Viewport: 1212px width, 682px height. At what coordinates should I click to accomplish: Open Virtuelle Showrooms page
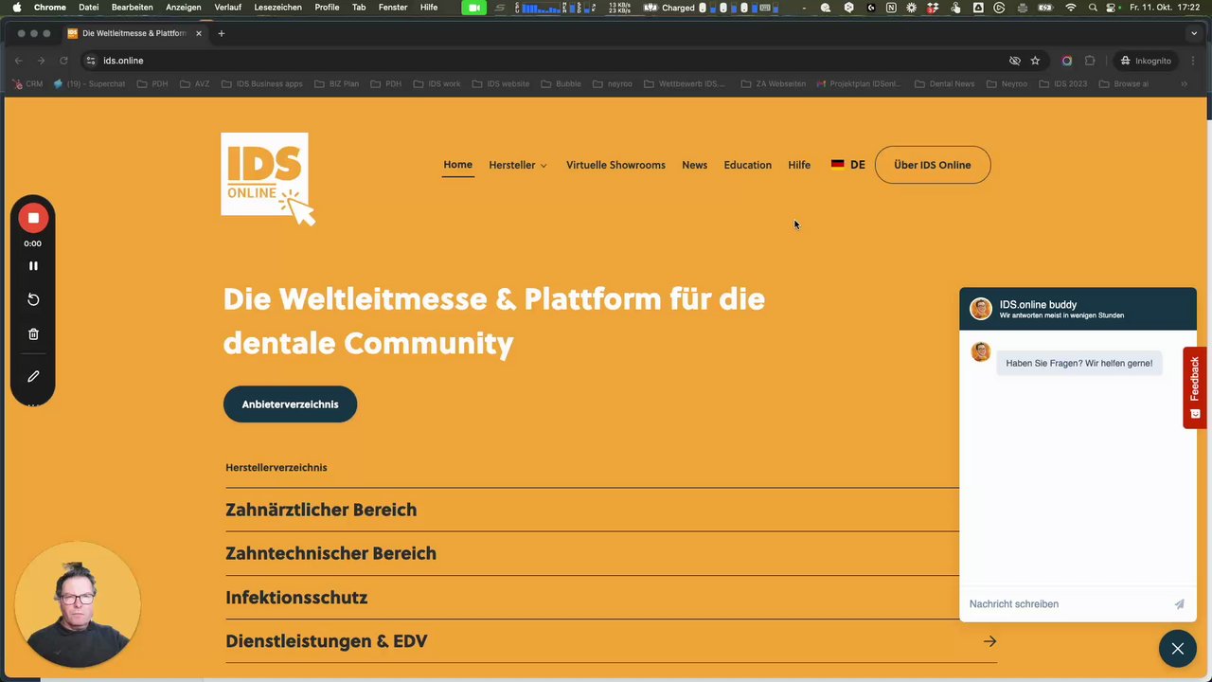point(615,165)
